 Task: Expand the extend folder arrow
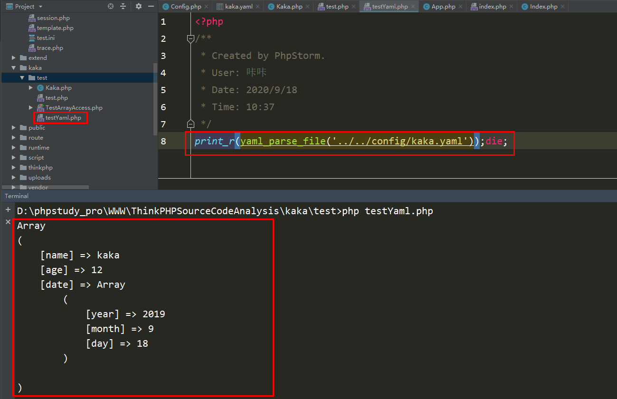click(14, 58)
